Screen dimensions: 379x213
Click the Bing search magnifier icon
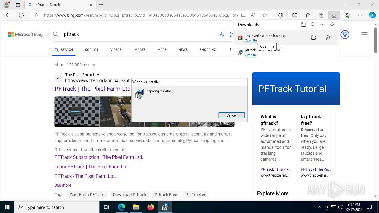pos(55,34)
